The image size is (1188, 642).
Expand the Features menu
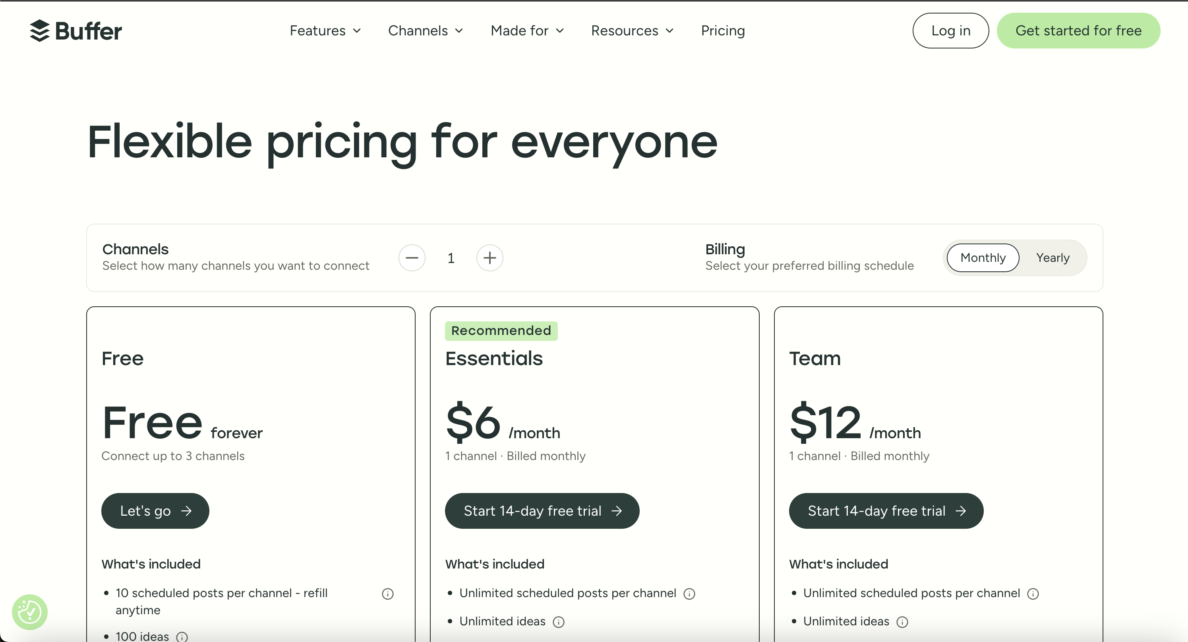coord(325,31)
